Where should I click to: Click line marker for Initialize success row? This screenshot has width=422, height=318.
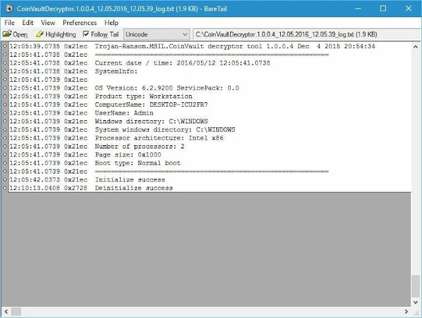click(x=5, y=179)
